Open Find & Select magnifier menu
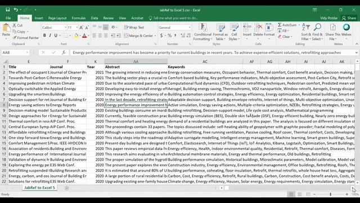The image size is (360, 203). [x=317, y=32]
